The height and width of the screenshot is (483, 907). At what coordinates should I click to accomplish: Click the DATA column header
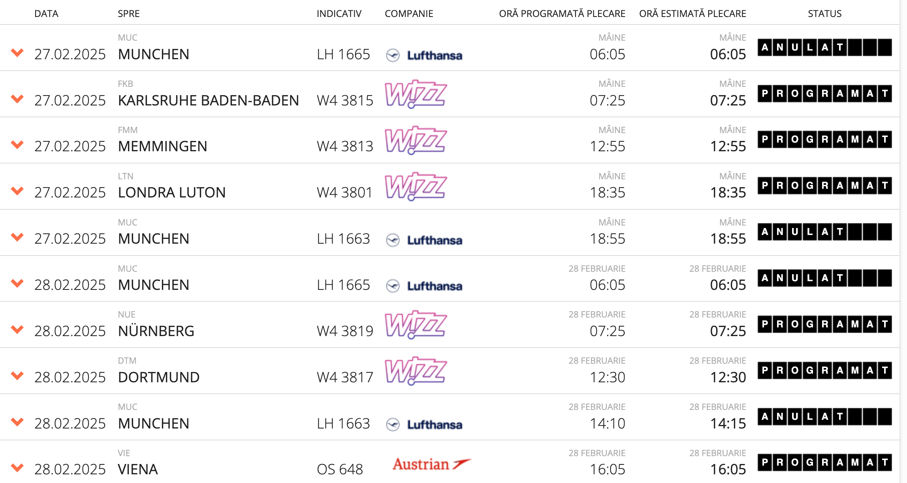[46, 14]
